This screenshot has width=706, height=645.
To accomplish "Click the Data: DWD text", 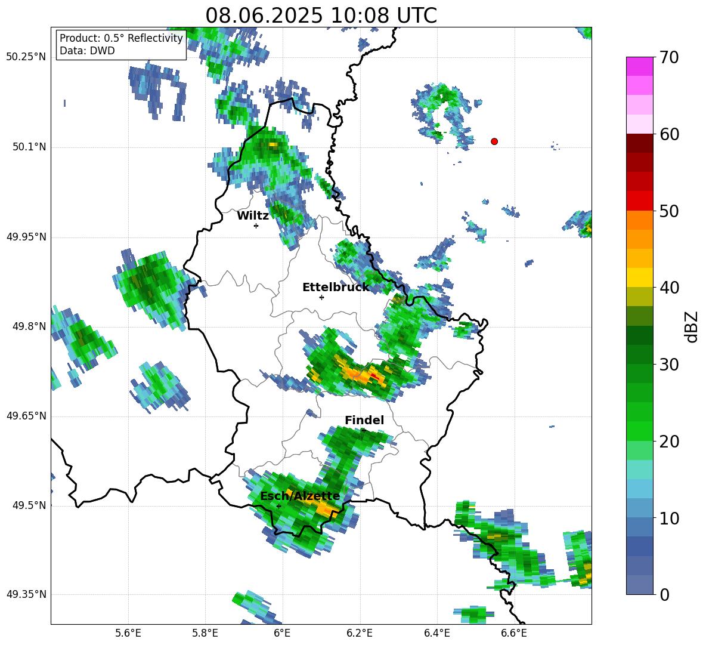I will tap(87, 51).
